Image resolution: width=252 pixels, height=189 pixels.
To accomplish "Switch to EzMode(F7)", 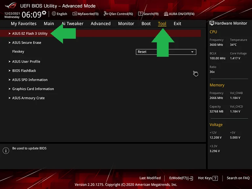I will pyautogui.click(x=181, y=178).
